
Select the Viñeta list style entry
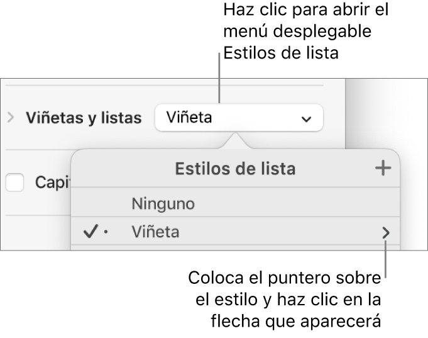pyautogui.click(x=156, y=233)
